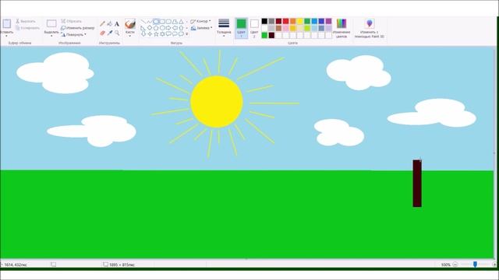Select the Fill with color bucket tool
This screenshot has height=280, width=499.
pos(110,23)
